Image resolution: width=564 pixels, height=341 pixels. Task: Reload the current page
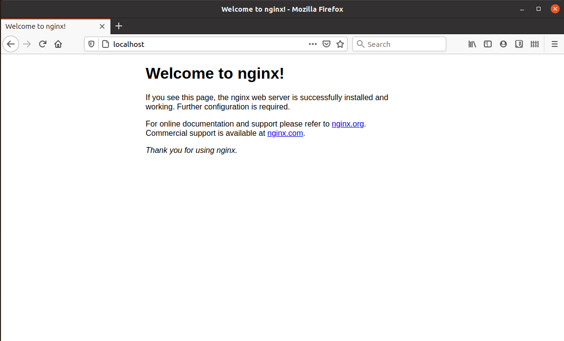coord(43,44)
